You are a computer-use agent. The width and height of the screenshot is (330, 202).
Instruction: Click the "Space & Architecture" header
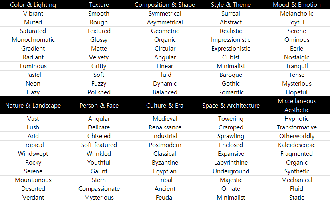pos(231,106)
